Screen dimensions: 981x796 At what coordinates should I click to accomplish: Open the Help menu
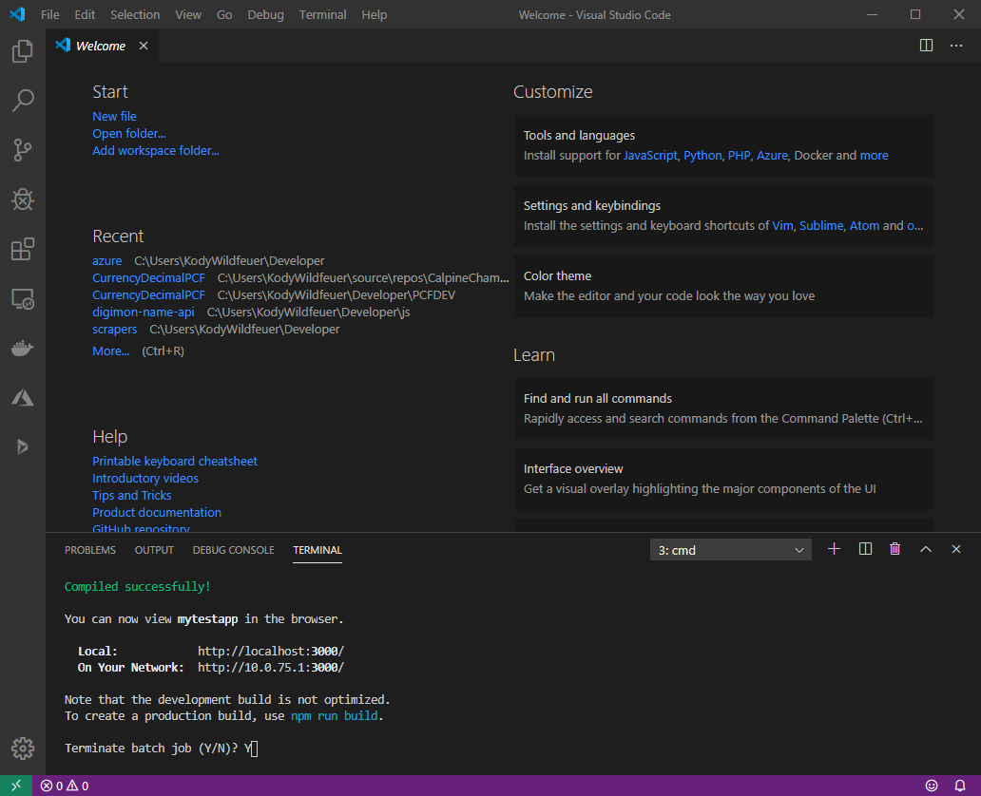[375, 14]
